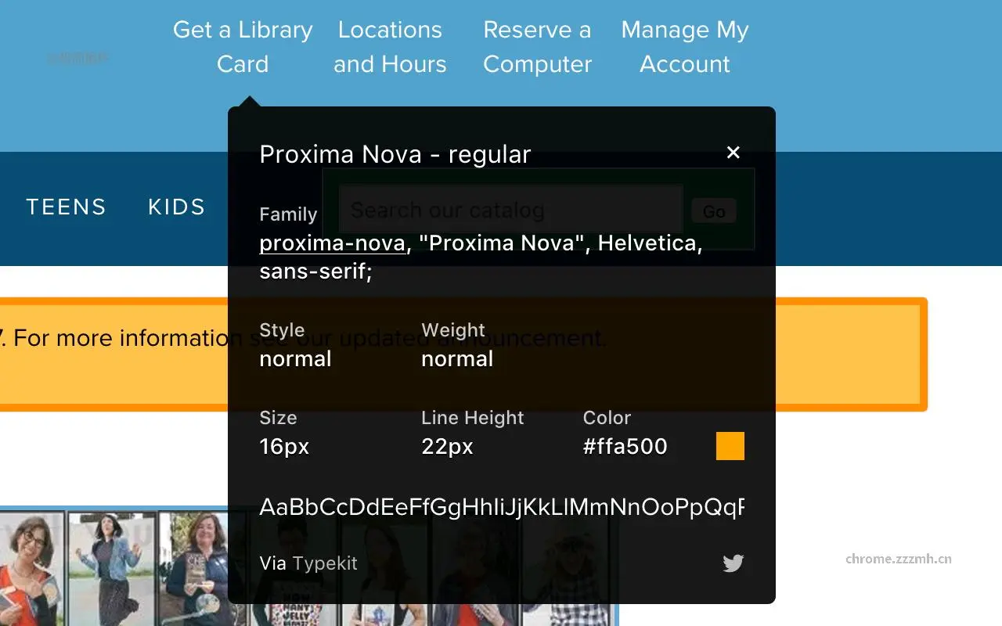Click the orange #ffa500 color swatch
The height and width of the screenshot is (626, 1002).
(x=730, y=445)
